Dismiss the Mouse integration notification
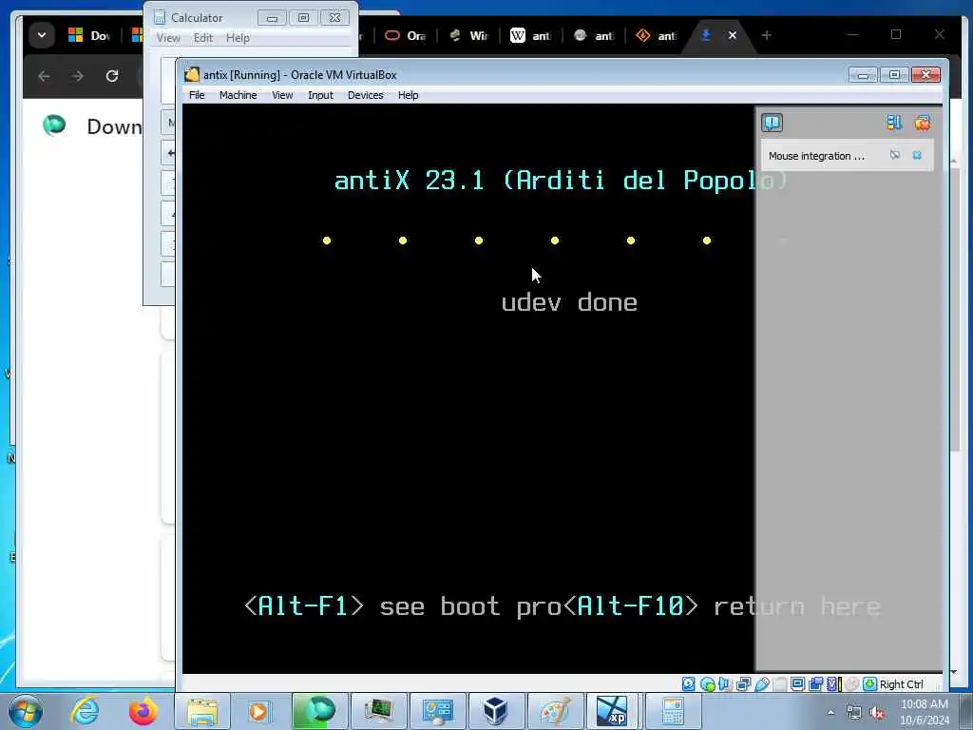This screenshot has width=973, height=730. [x=917, y=155]
